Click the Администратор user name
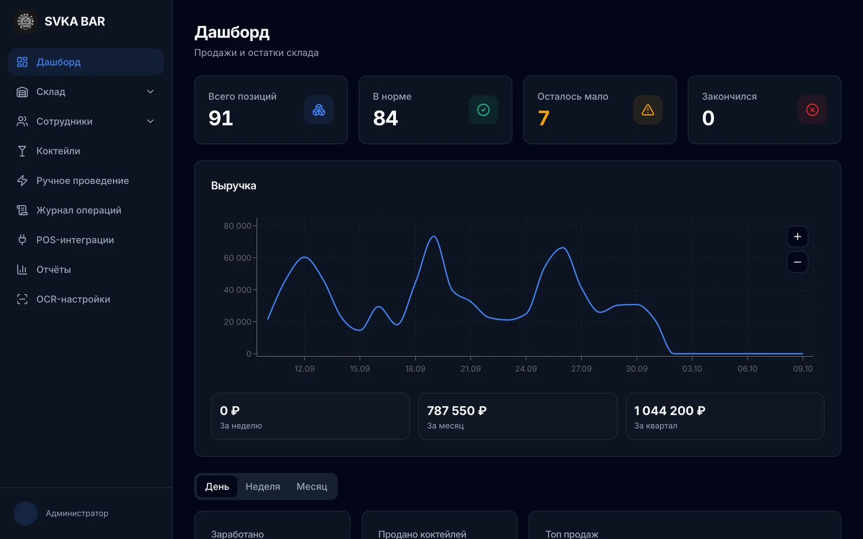The width and height of the screenshot is (863, 539). pos(77,513)
